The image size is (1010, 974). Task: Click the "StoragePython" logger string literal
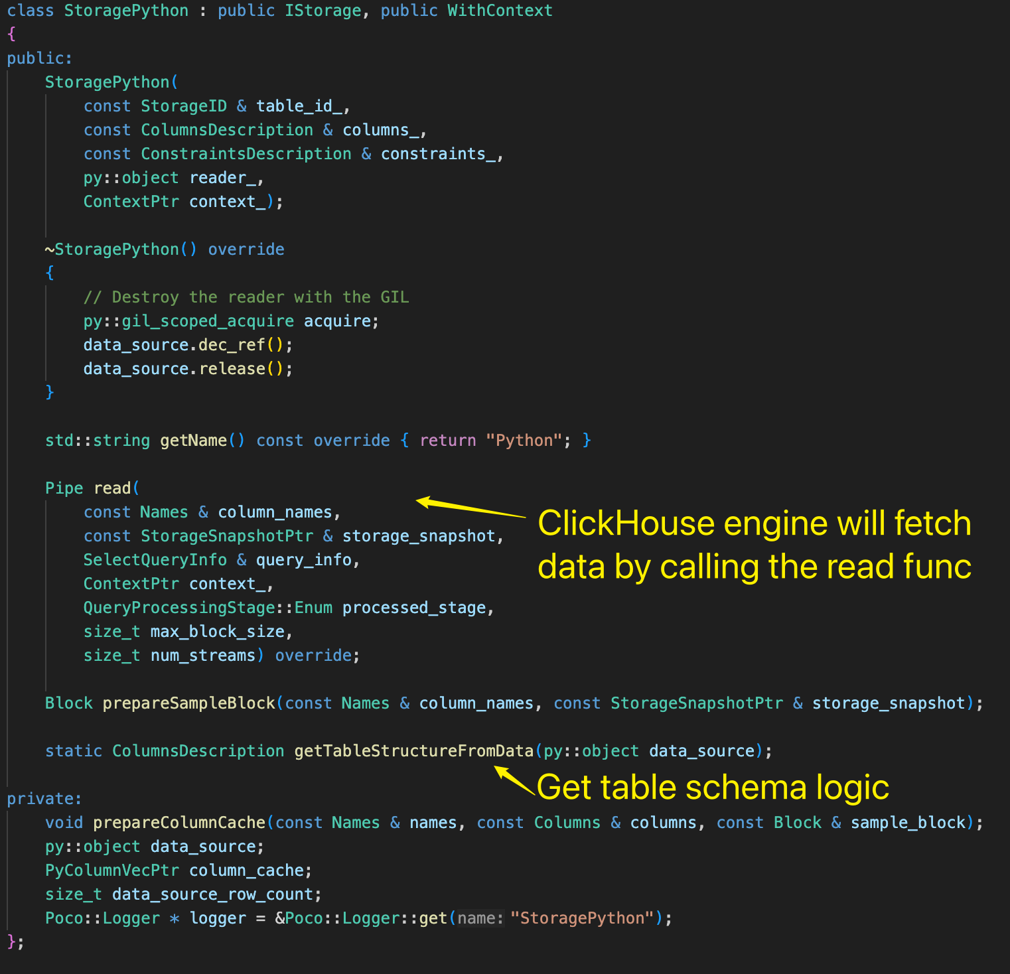coord(582,918)
